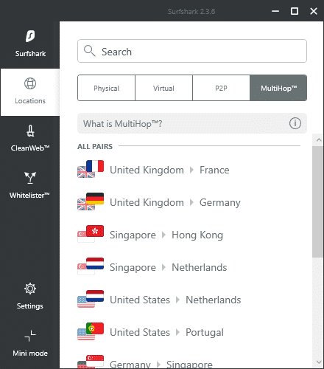Open the Whitelister split-arrow icon
The image size is (324, 369).
point(30,178)
